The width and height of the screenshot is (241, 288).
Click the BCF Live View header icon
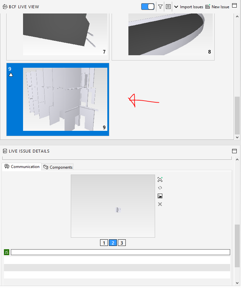[x=5, y=7]
